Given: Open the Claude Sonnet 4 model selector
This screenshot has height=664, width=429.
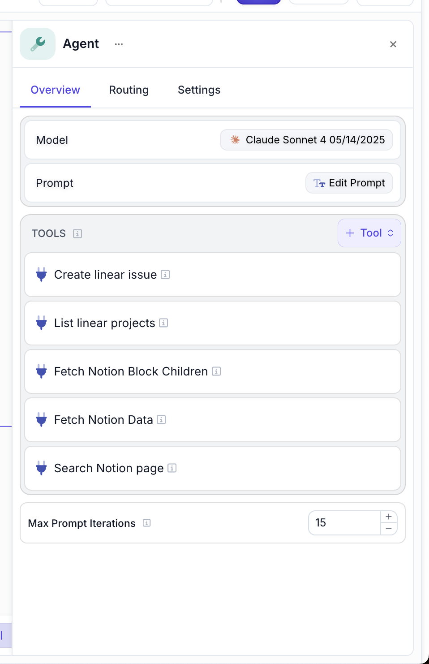Looking at the screenshot, I should click(306, 140).
